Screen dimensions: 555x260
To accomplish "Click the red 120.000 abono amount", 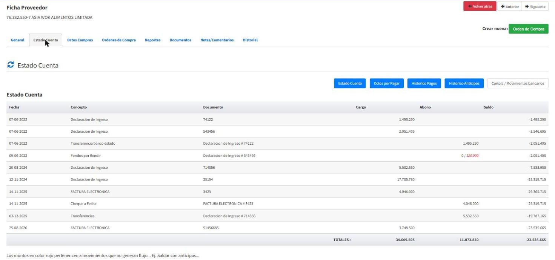I will pos(472,156).
